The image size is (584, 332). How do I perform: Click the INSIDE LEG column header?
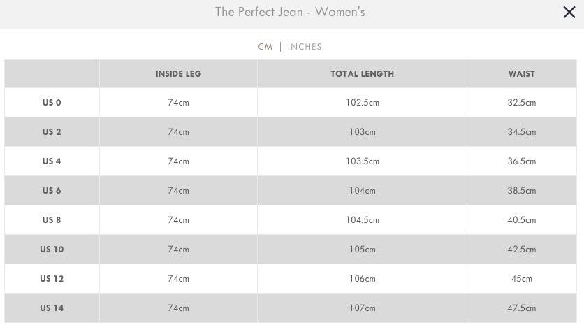pos(178,74)
